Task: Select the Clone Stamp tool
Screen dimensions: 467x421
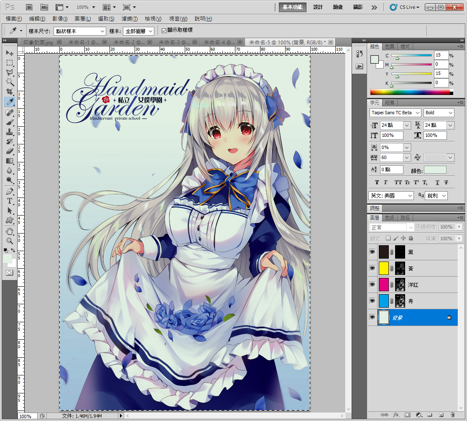Action: tap(10, 132)
